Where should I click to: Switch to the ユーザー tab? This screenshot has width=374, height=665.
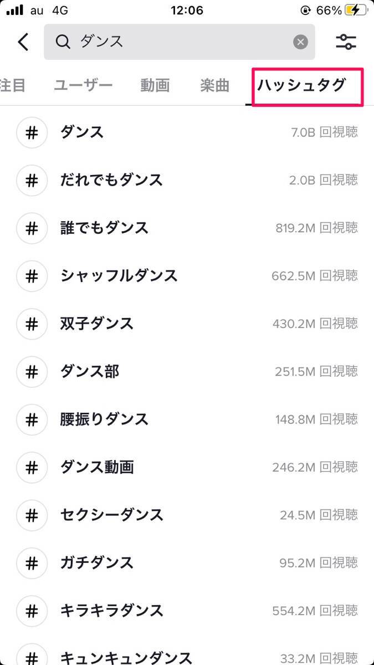83,85
